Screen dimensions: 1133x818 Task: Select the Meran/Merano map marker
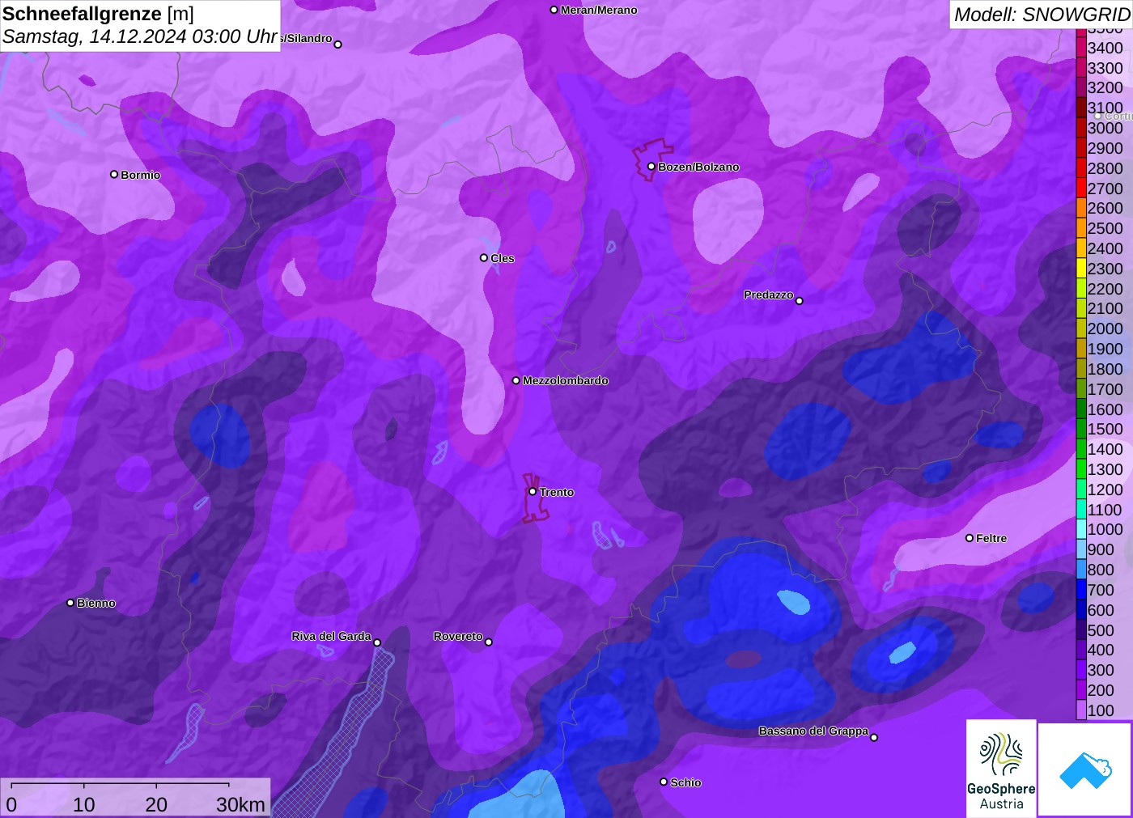[x=554, y=10]
